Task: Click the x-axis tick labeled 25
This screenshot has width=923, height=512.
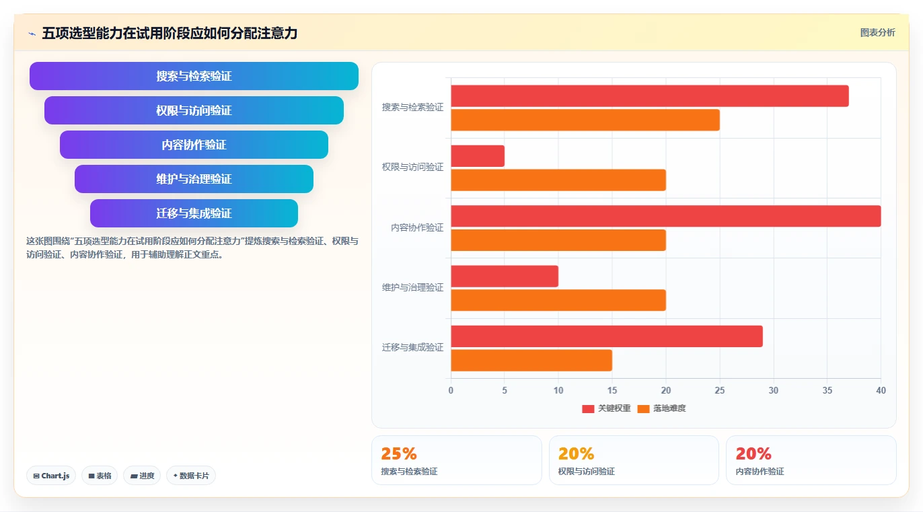Action: (x=720, y=391)
